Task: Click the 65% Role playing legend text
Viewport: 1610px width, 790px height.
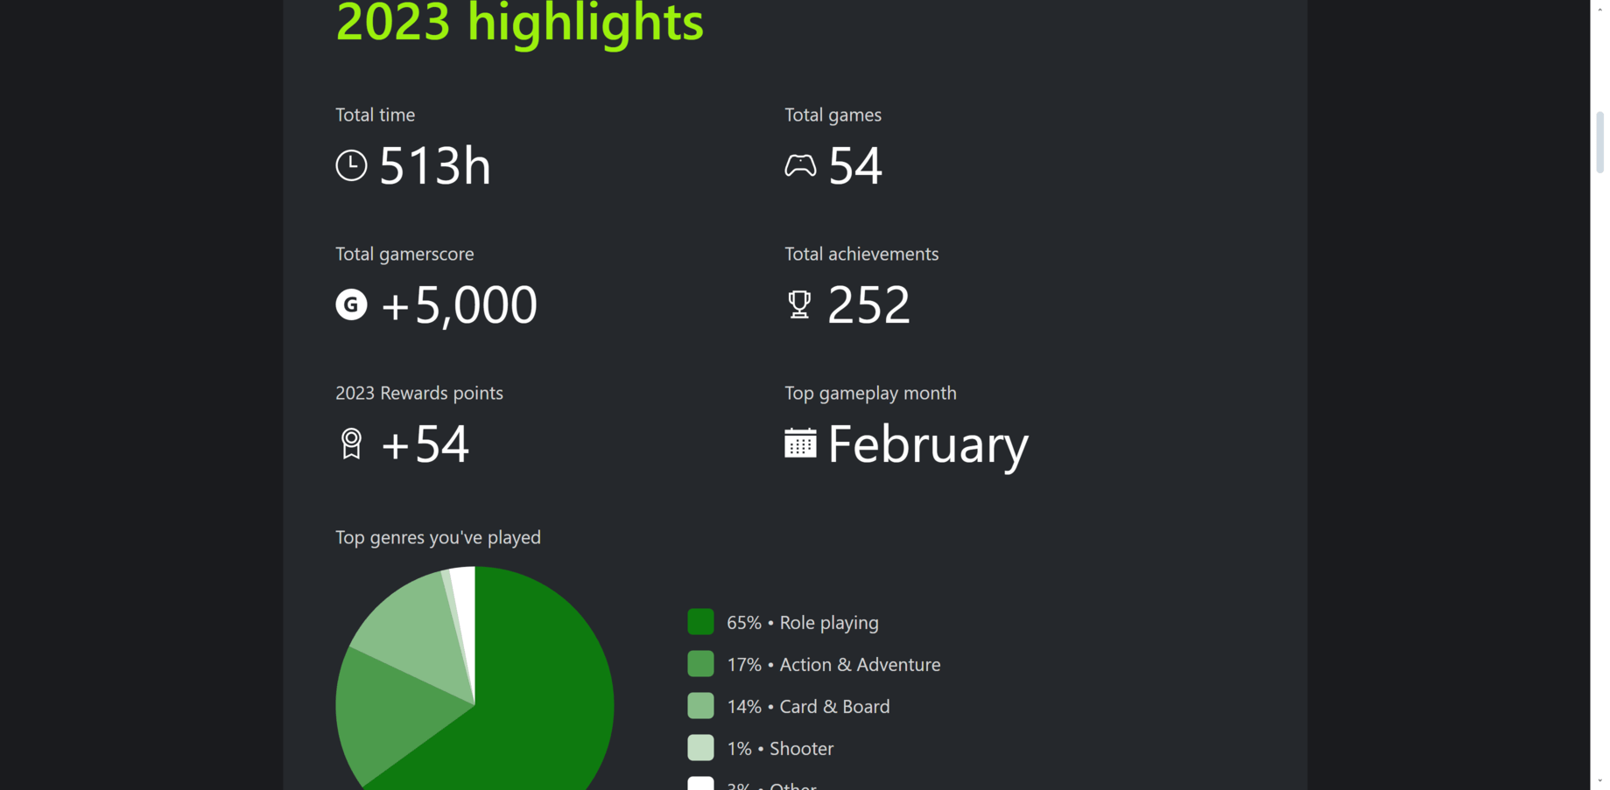Action: [x=803, y=622]
